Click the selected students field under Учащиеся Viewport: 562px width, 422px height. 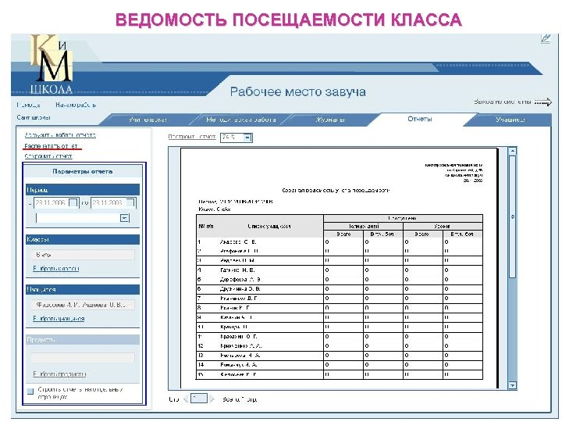pos(83,305)
